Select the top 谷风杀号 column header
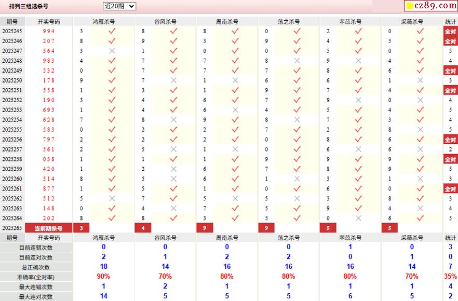458x301 pixels. 166,22
